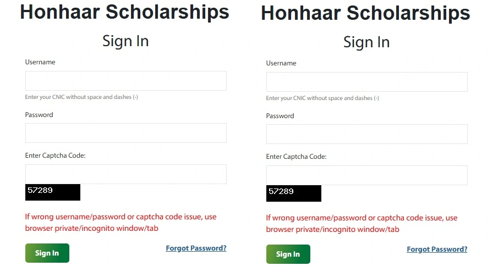Click the Password label in right form
Viewport: 493px width, 266px height.
(x=280, y=116)
